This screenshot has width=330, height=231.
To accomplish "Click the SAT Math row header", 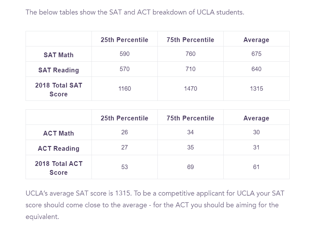I will (58, 55).
